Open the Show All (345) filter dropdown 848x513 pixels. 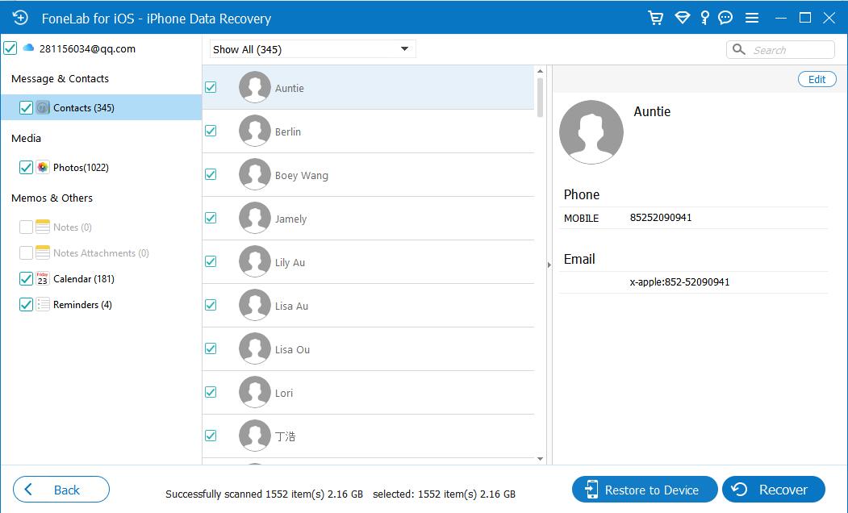(x=312, y=49)
